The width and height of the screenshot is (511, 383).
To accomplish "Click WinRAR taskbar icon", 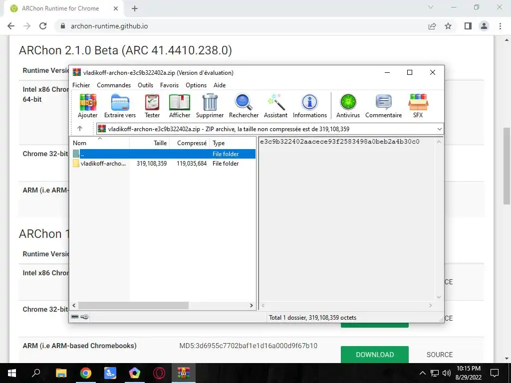I will [x=184, y=373].
